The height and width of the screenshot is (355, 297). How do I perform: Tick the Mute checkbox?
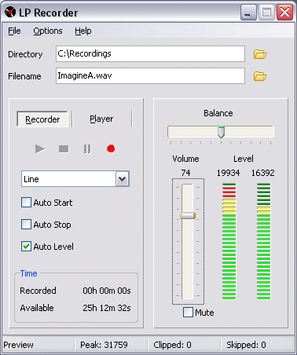tap(188, 312)
